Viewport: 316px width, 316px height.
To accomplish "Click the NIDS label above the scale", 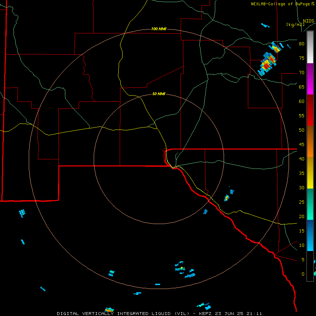I will pyautogui.click(x=308, y=21).
